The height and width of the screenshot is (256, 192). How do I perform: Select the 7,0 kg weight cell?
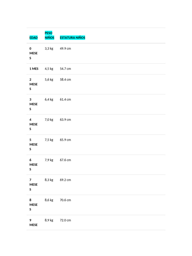click(x=49, y=120)
